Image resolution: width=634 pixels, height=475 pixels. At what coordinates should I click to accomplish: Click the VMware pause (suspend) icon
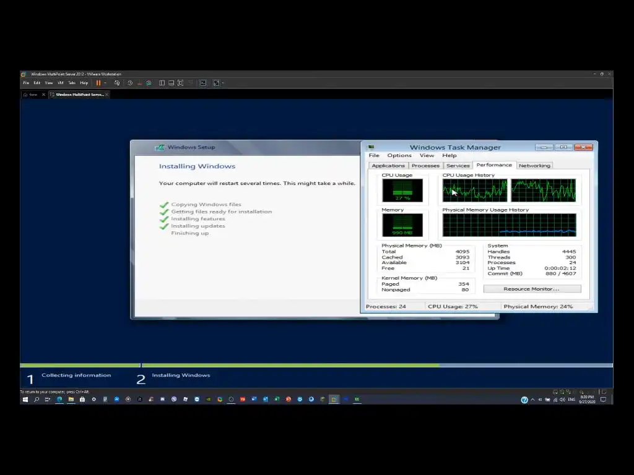(x=98, y=83)
